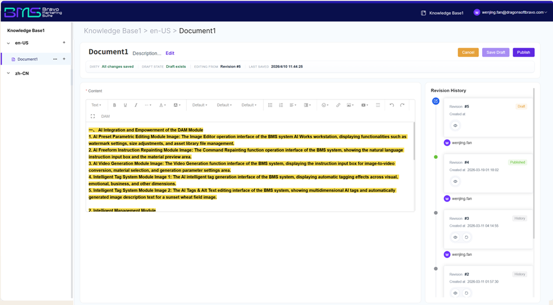Collapse the en-US tree folder

tap(9, 43)
